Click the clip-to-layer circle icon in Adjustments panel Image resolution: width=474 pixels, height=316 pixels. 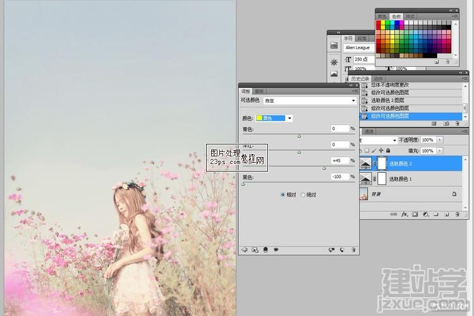(x=265, y=250)
